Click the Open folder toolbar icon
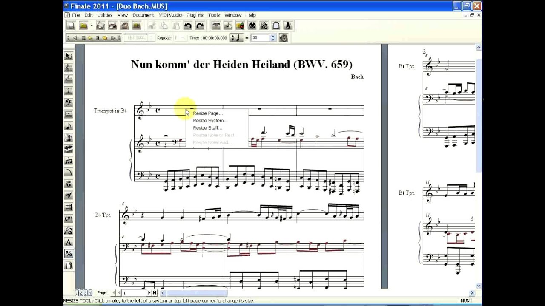This screenshot has width=545, height=306. click(x=83, y=25)
